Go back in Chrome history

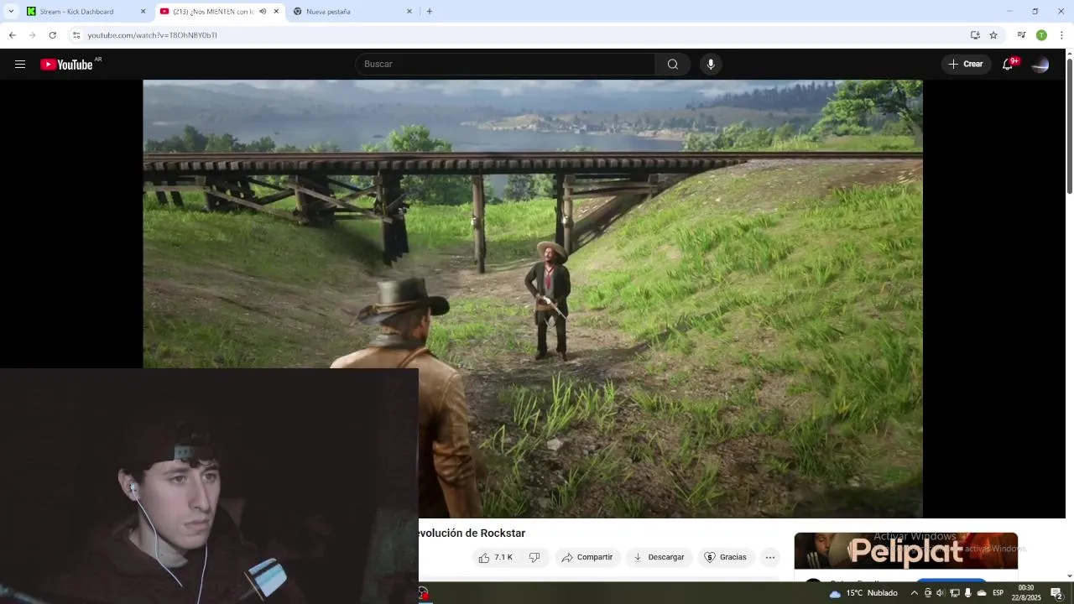click(x=12, y=35)
